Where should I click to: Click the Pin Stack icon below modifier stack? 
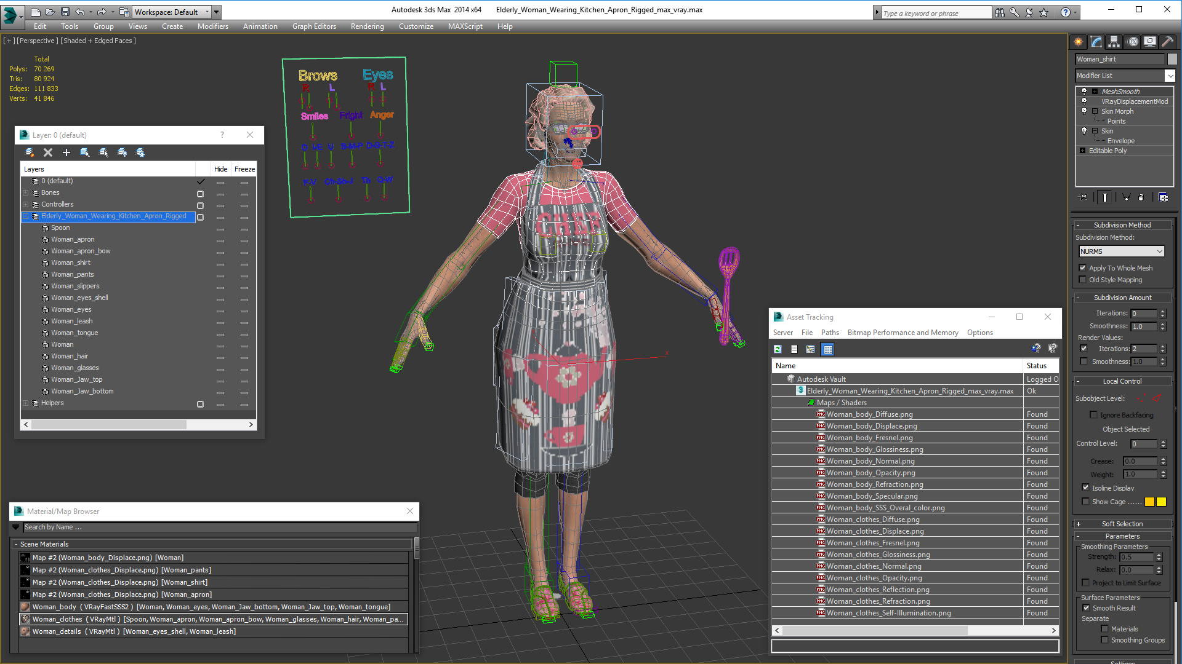click(x=1083, y=197)
